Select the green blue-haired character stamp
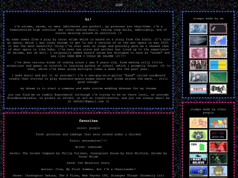Screen dimensions: 238x178 [x=198, y=135]
